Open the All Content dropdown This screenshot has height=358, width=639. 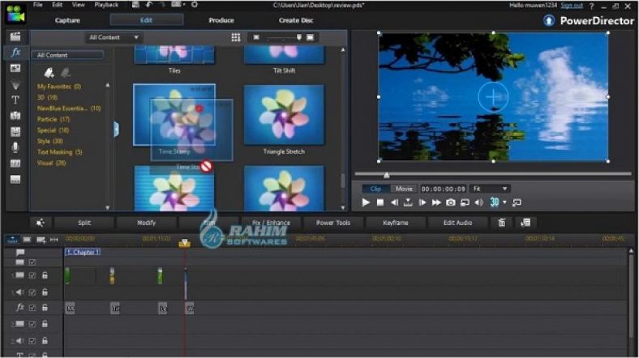(114, 37)
